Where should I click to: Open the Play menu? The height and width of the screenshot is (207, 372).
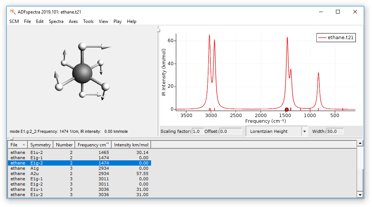point(118,21)
